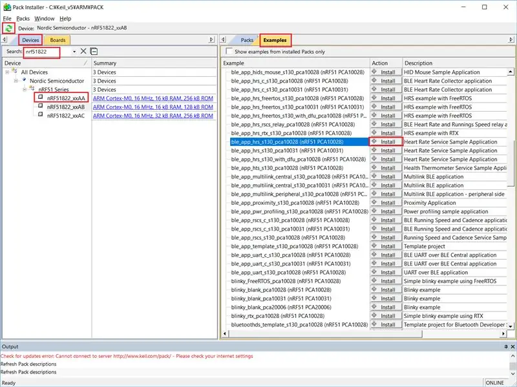517x387 pixels.
Task: Open the Window menu
Action: coord(44,19)
